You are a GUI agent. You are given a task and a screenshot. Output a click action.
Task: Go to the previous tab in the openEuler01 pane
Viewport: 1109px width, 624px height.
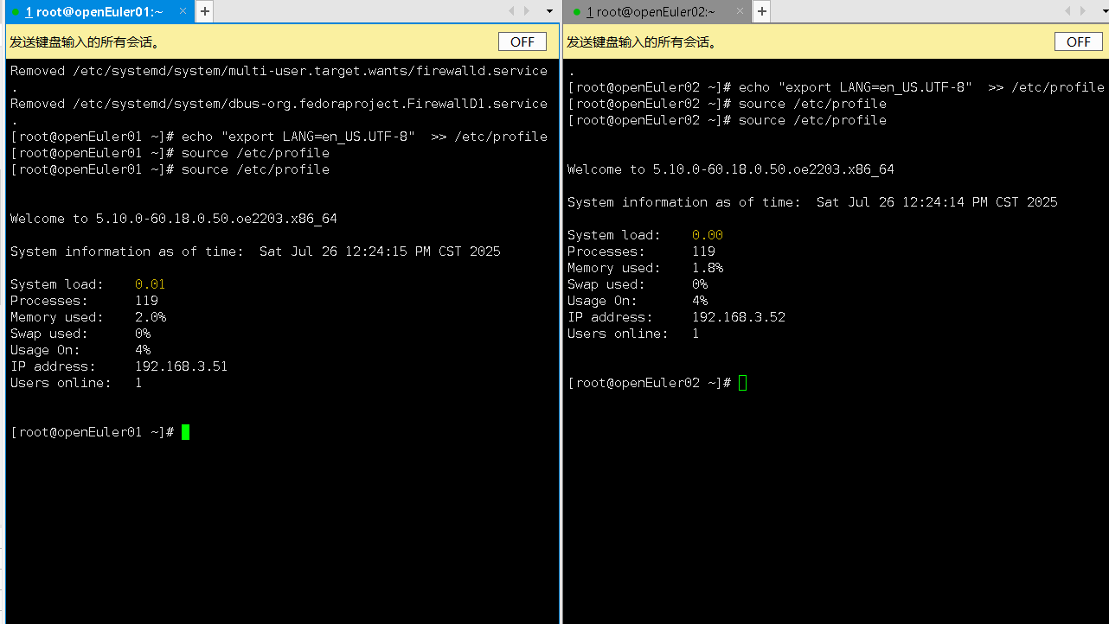pos(511,11)
